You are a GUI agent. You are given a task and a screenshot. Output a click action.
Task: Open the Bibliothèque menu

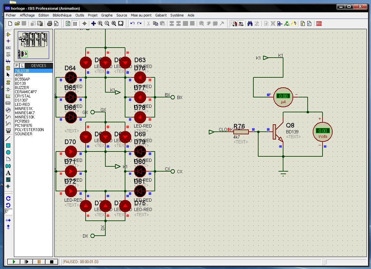point(62,15)
